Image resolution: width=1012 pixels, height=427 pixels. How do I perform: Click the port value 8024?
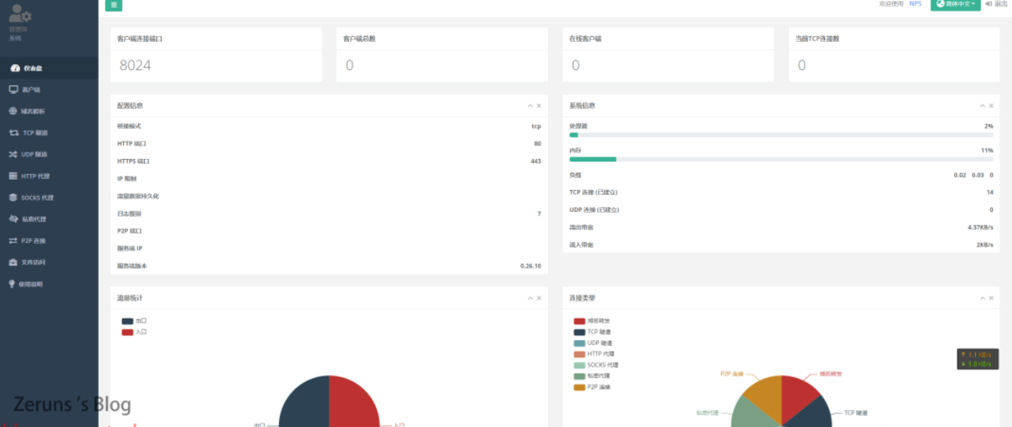coord(135,65)
